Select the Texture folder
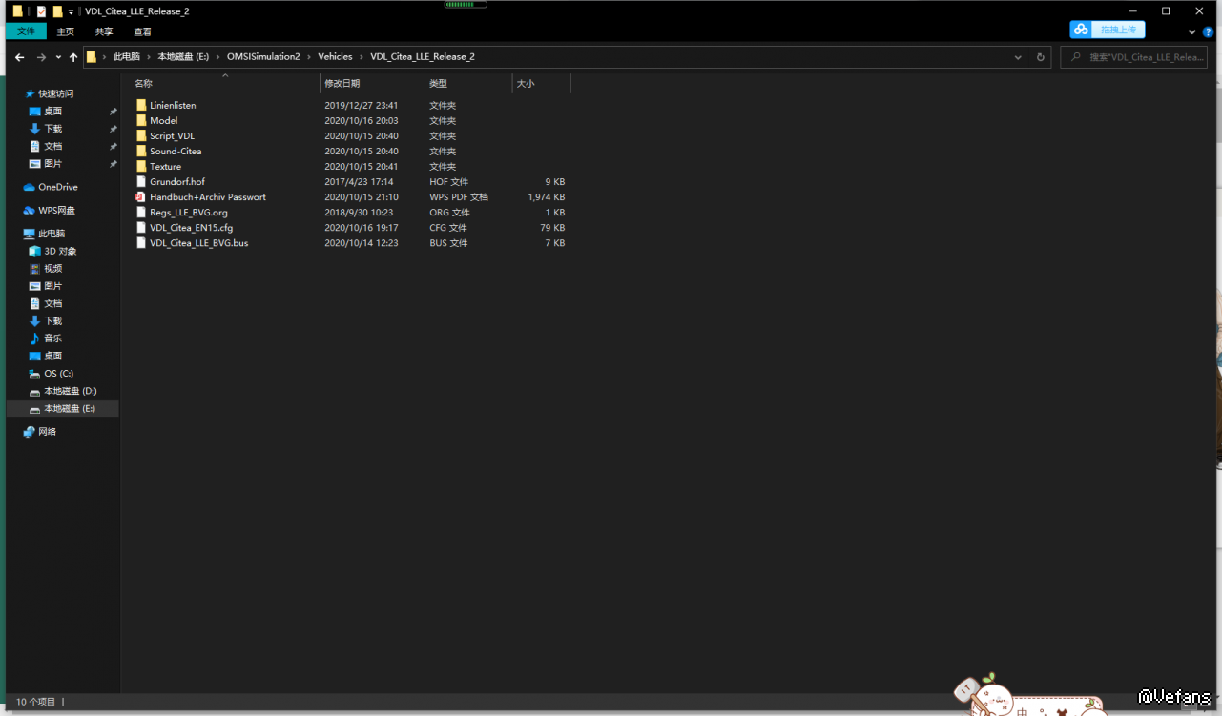This screenshot has width=1222, height=716. point(165,166)
